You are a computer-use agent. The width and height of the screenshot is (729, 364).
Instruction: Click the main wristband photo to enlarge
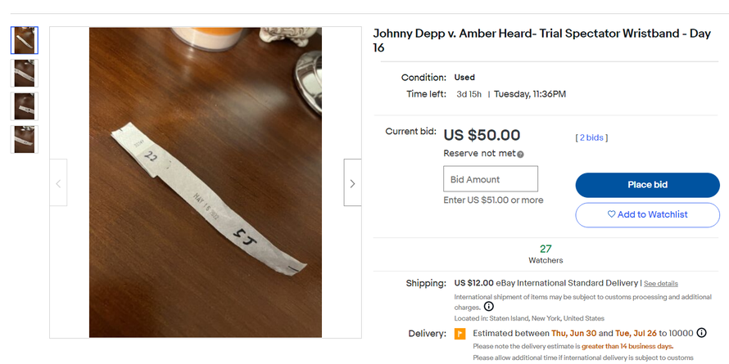coord(205,183)
